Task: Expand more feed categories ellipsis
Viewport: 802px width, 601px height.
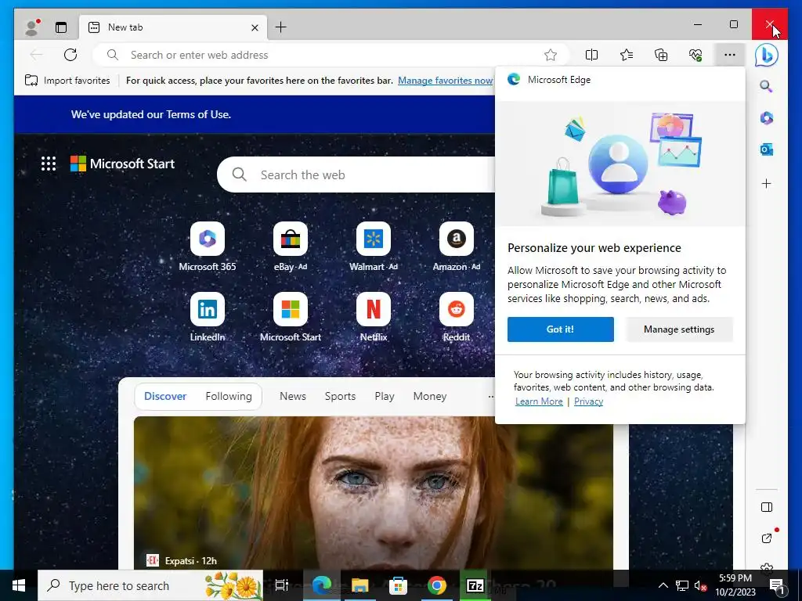Action: (490, 396)
